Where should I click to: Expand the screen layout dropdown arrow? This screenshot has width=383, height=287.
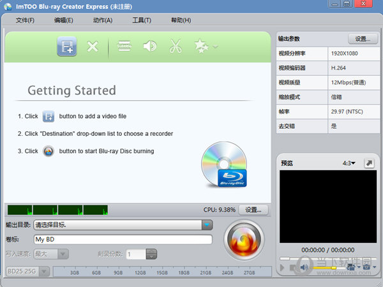(x=359, y=267)
